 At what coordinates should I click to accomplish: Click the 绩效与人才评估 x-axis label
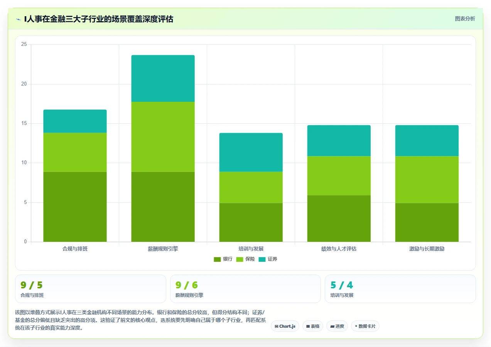[339, 249]
